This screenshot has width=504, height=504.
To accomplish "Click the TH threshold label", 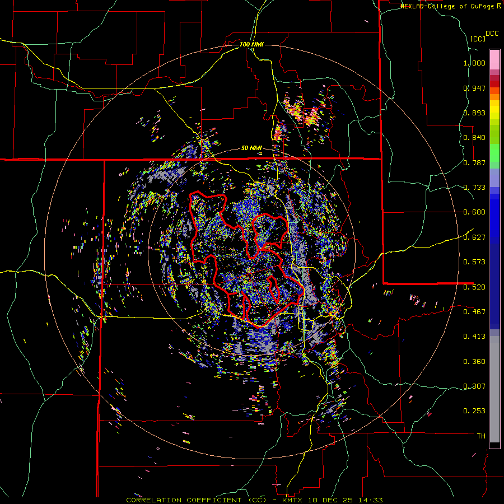I will tap(481, 436).
